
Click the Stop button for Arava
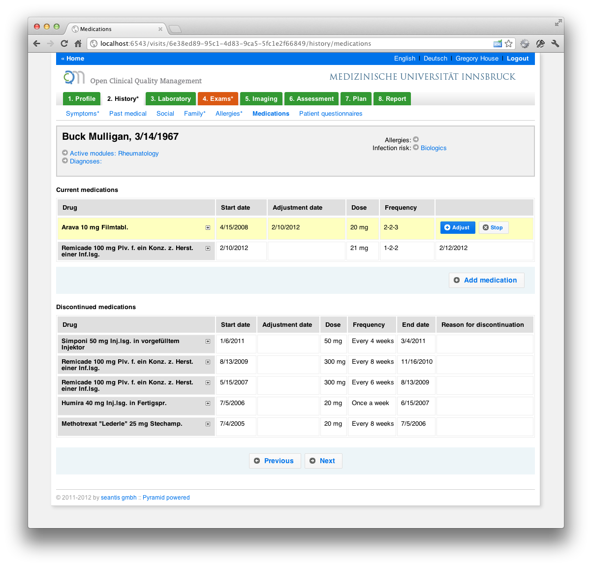pos(494,227)
